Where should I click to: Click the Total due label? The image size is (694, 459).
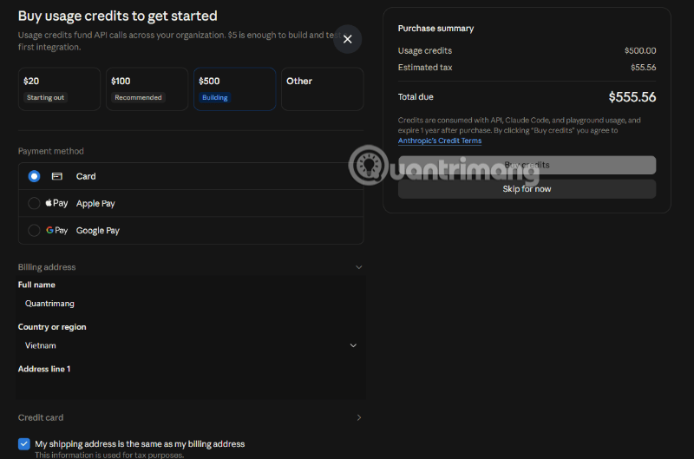click(x=416, y=97)
